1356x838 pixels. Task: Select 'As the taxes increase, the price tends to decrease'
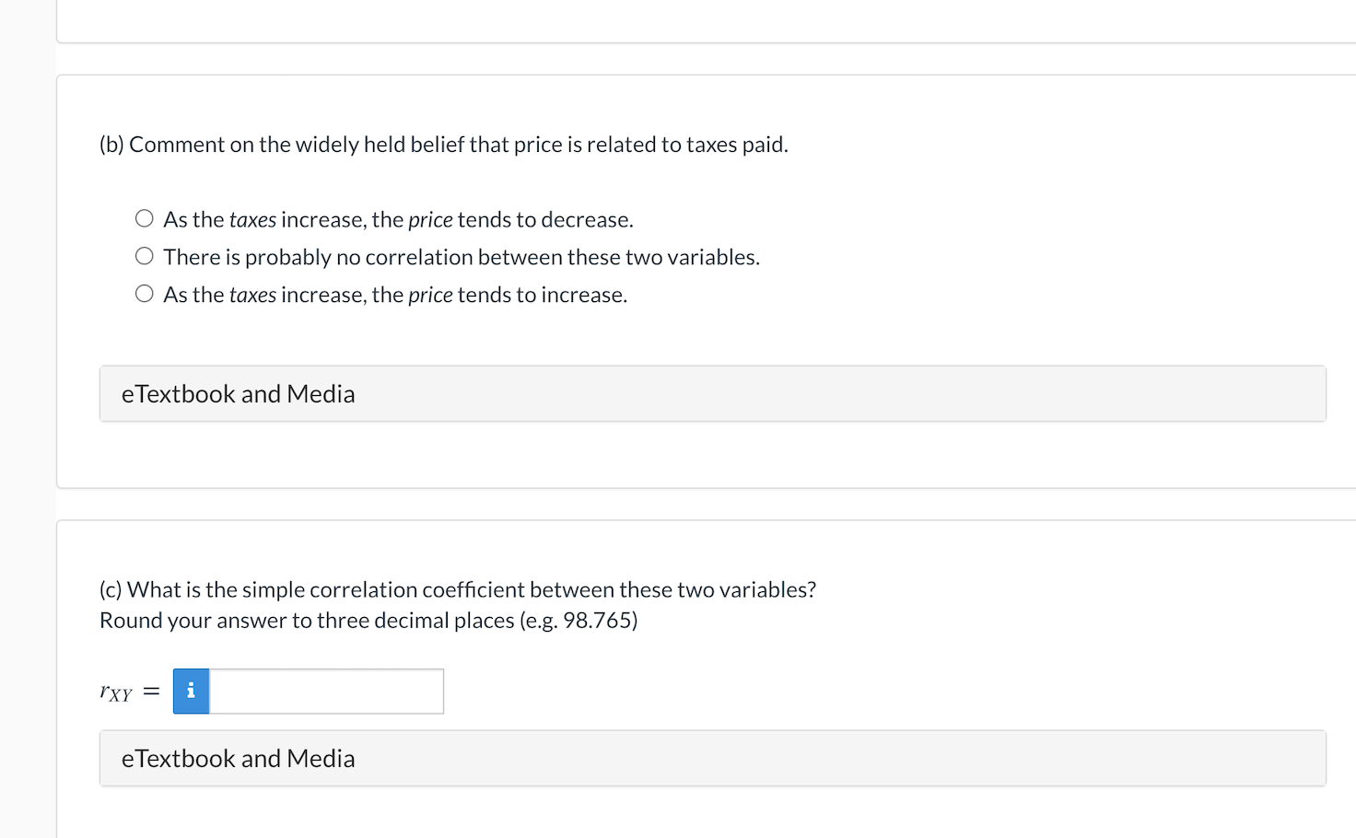click(144, 218)
